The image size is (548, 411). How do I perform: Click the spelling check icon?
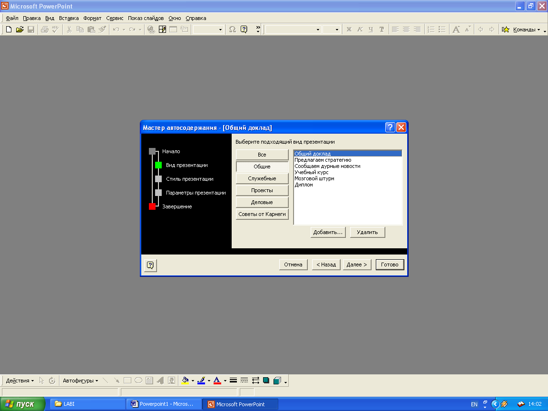[x=55, y=29]
